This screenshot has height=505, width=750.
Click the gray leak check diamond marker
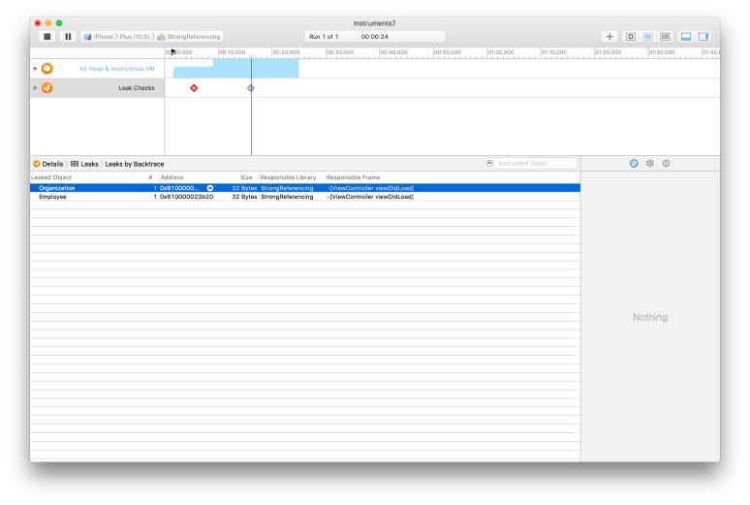point(251,88)
